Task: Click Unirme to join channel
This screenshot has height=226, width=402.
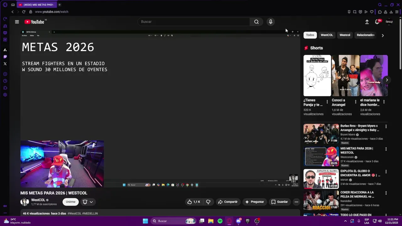Action: (x=71, y=202)
